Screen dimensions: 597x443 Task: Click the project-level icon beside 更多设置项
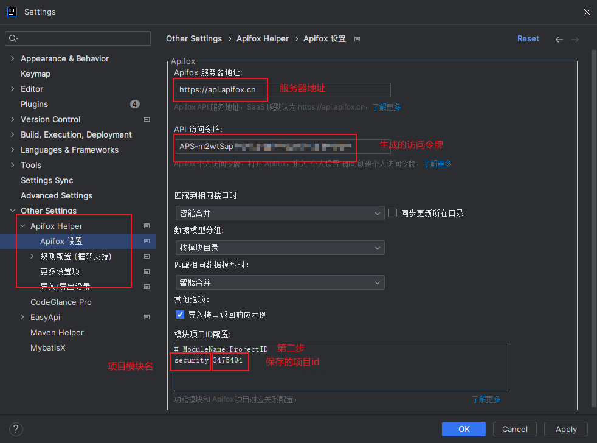(147, 271)
